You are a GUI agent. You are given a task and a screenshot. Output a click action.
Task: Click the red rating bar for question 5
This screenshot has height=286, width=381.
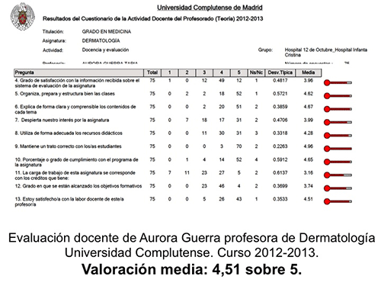[x=338, y=96]
